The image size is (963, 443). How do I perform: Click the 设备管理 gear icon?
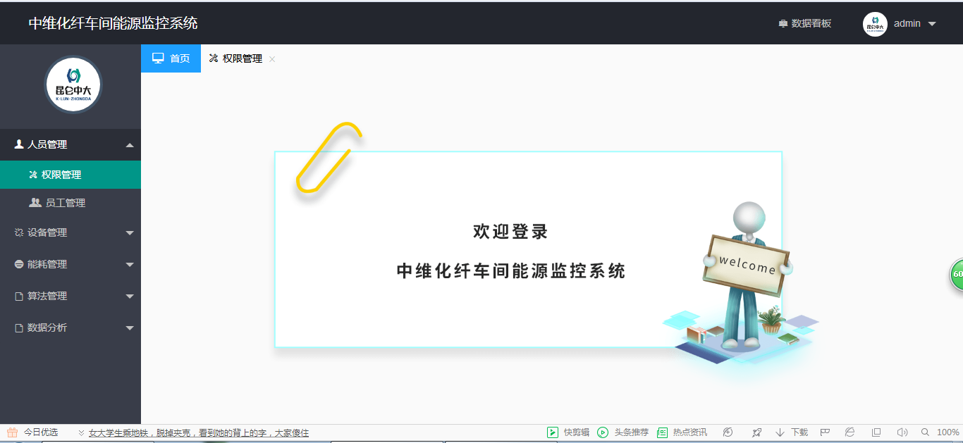tap(19, 232)
